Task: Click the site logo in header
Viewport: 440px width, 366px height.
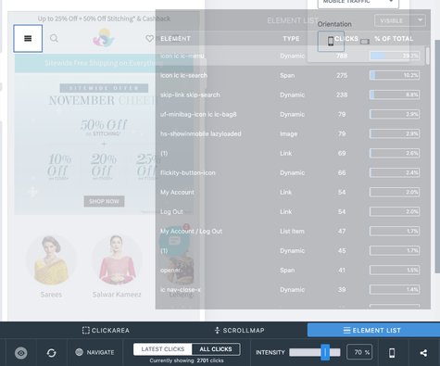Action: pos(104,38)
